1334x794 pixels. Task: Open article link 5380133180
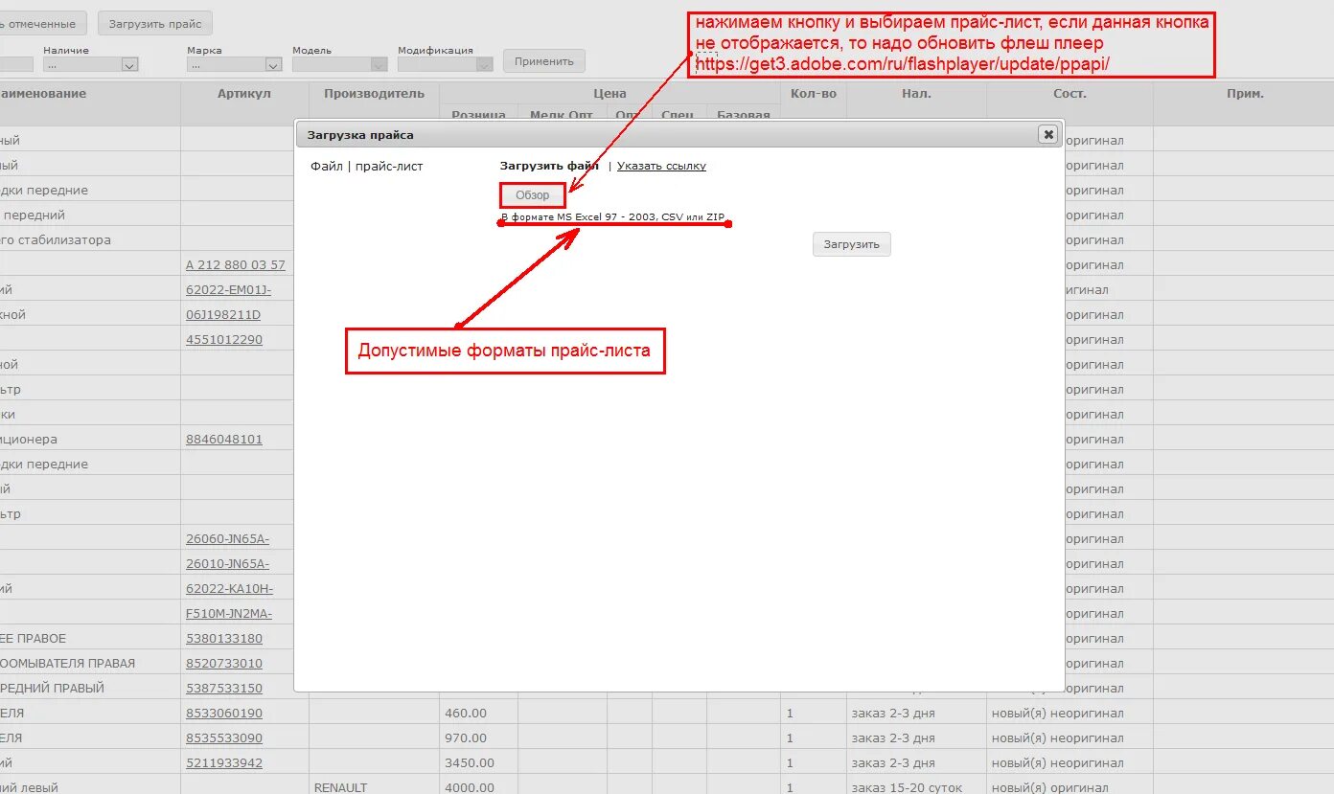click(224, 639)
